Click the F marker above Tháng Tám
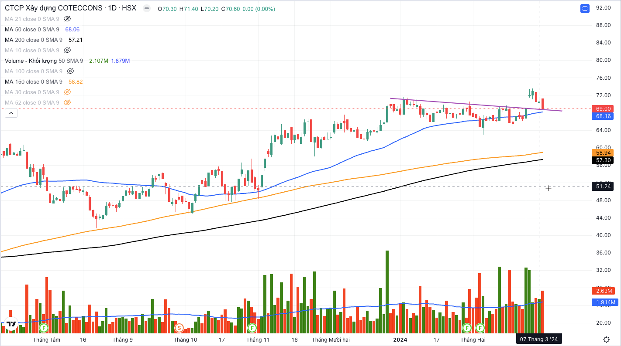 pyautogui.click(x=44, y=327)
